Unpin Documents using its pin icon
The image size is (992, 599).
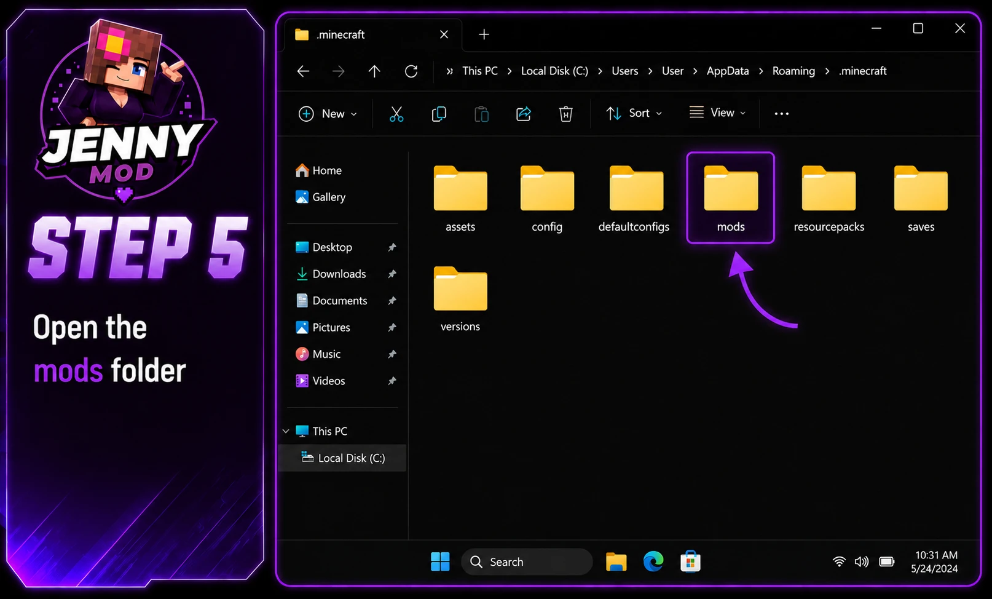[392, 301]
